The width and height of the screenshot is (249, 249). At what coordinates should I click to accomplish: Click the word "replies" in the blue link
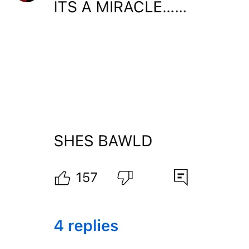coord(93,226)
